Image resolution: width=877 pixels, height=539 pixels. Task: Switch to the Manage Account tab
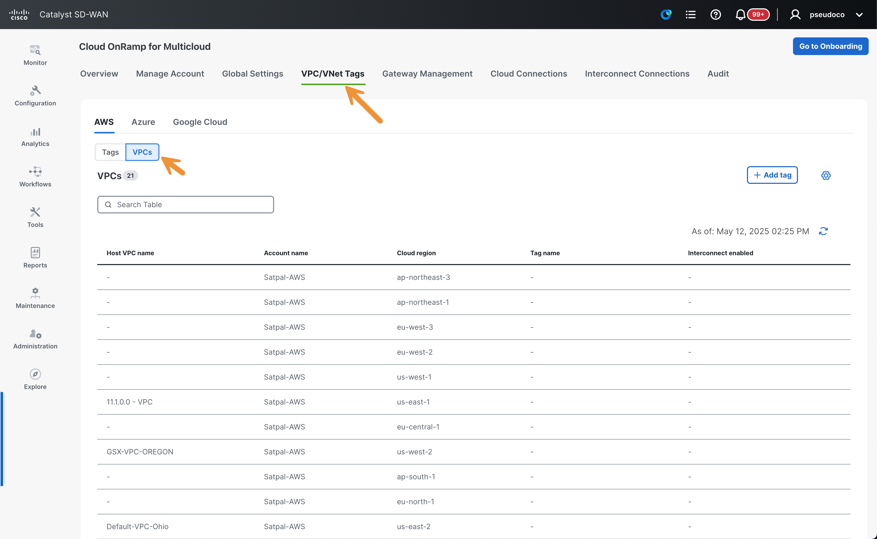click(170, 74)
